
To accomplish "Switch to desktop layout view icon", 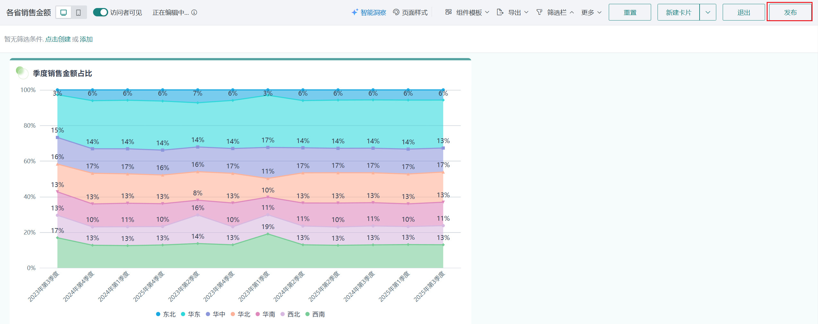I will (64, 13).
